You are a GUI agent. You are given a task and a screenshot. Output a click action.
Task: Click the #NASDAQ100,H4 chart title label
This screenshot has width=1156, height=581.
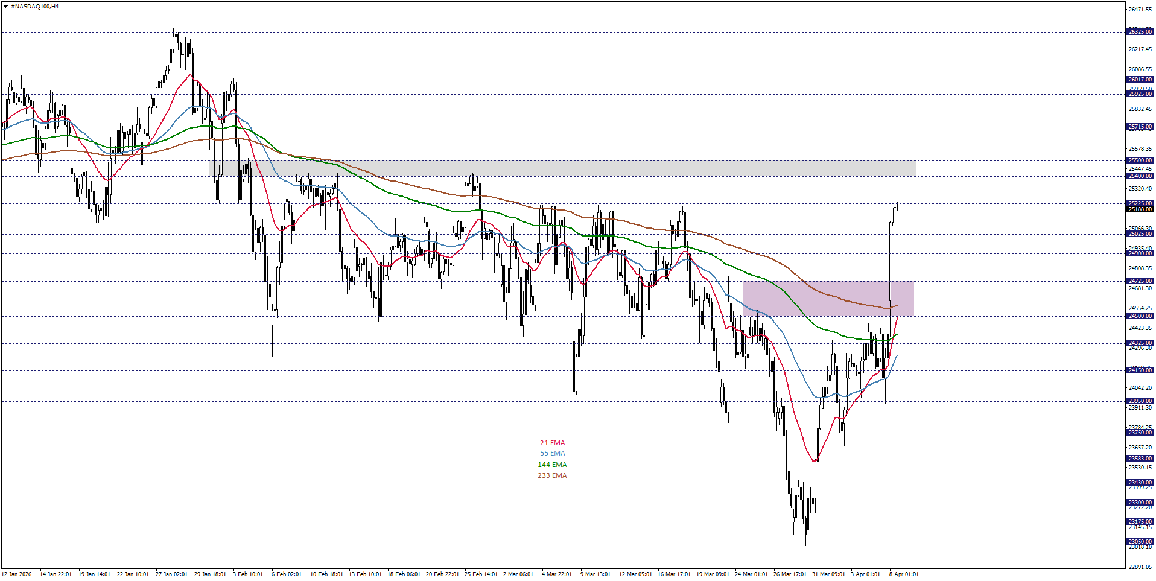click(33, 5)
